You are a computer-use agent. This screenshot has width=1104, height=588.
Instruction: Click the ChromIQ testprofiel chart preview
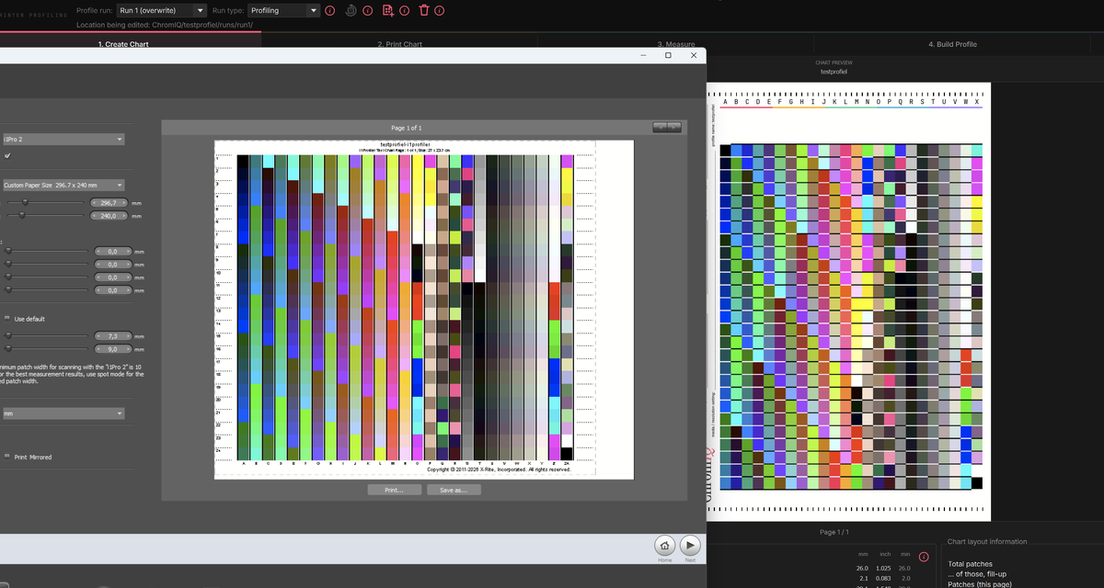(849, 301)
